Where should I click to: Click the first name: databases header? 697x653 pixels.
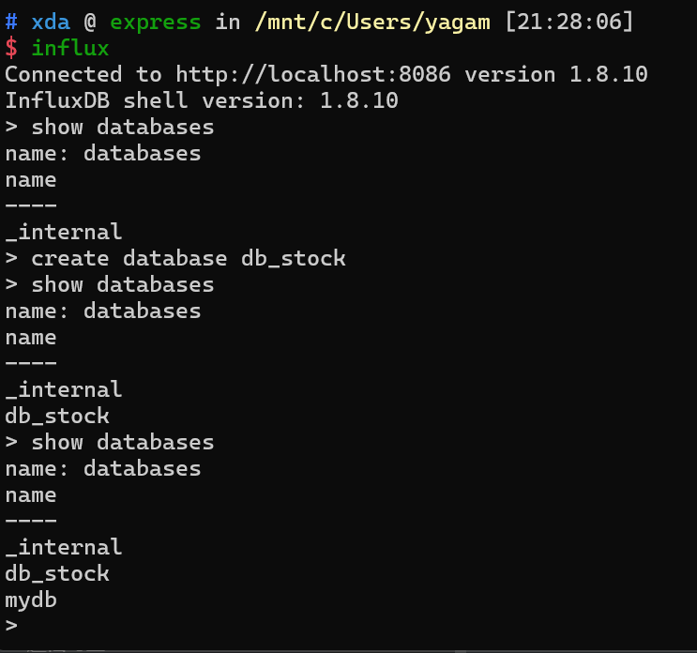103,153
